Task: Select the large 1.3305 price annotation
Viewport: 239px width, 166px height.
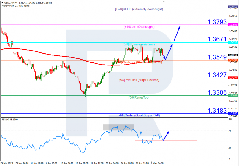Action: coord(217,93)
